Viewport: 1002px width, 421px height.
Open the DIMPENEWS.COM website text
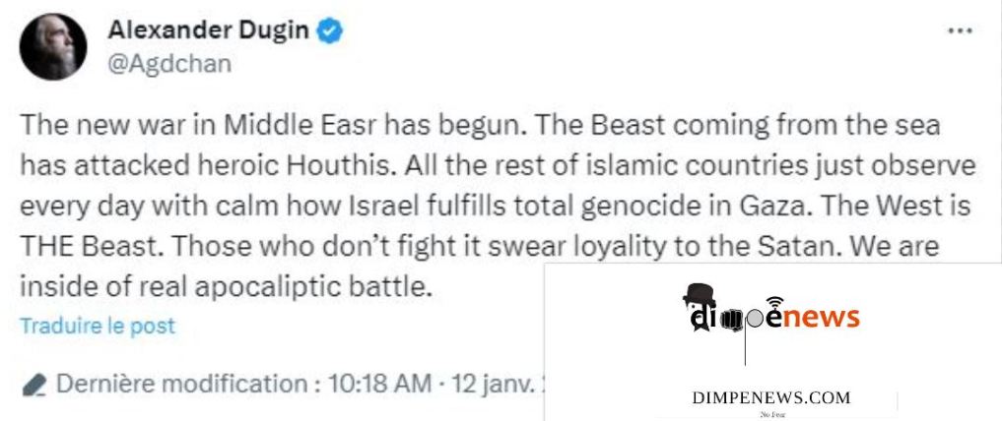point(771,398)
